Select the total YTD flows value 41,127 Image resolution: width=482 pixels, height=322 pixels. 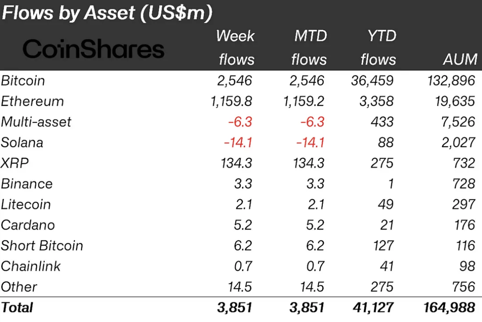[x=373, y=308]
